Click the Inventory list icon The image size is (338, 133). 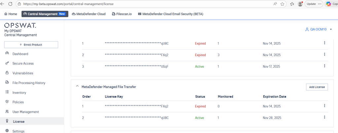(x=7, y=92)
